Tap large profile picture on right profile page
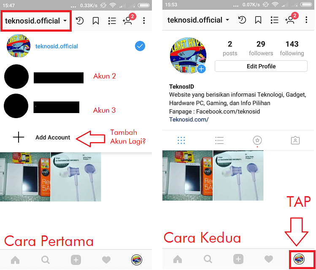The width and height of the screenshot is (316, 270). (x=188, y=55)
